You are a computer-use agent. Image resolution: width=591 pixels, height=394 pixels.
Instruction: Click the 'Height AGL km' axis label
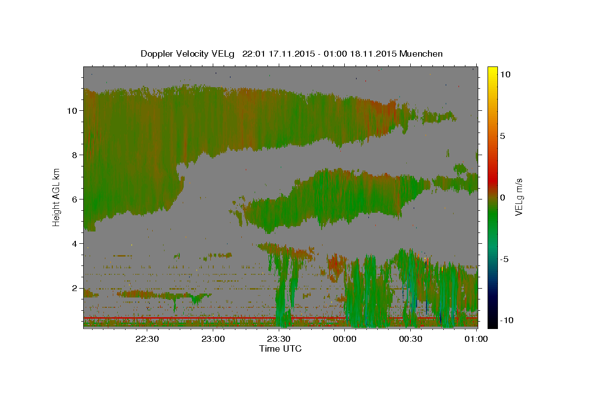coord(57,197)
